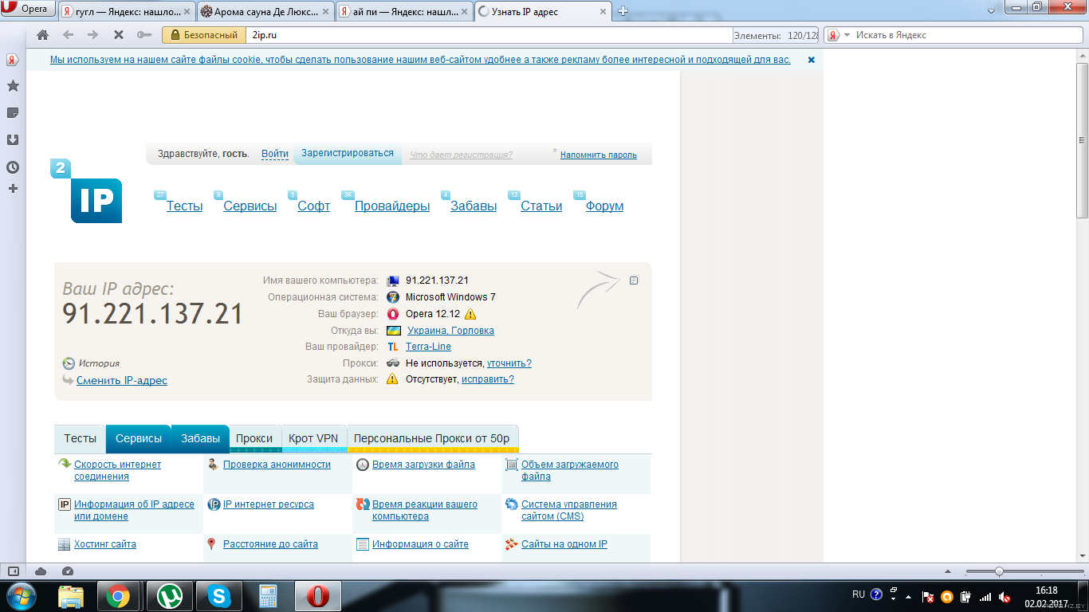This screenshot has height=612, width=1089.
Task: Open the zoom level dropdown arrow in status bar
Action: (x=946, y=571)
